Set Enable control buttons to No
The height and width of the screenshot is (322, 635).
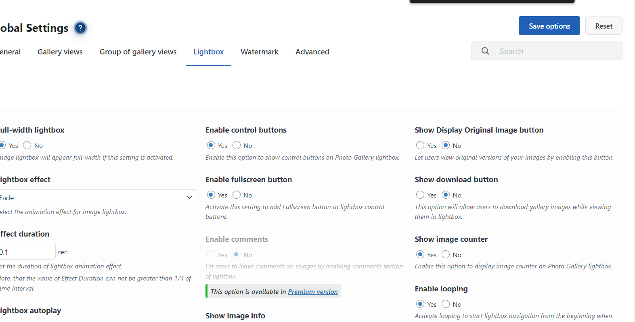[237, 145]
